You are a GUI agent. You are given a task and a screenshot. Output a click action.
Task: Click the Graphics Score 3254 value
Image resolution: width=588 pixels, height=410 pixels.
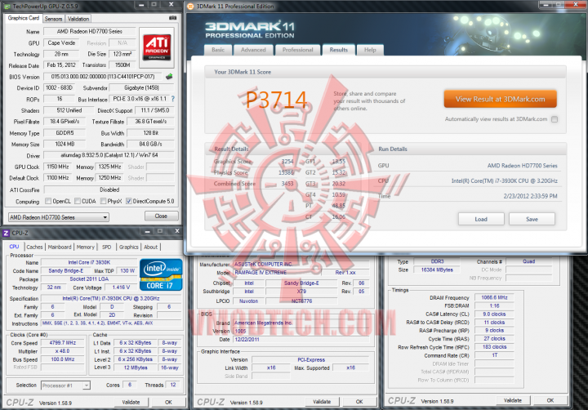287,161
